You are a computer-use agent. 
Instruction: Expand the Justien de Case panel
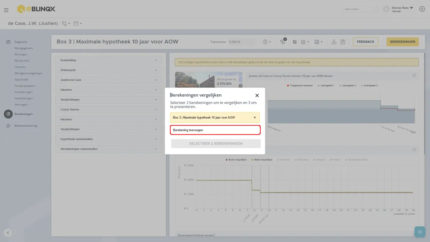(x=109, y=80)
